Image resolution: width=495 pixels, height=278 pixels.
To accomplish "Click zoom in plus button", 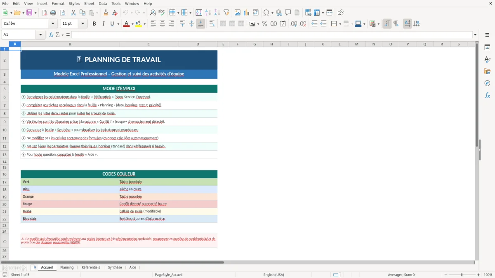I will tap(478, 275).
